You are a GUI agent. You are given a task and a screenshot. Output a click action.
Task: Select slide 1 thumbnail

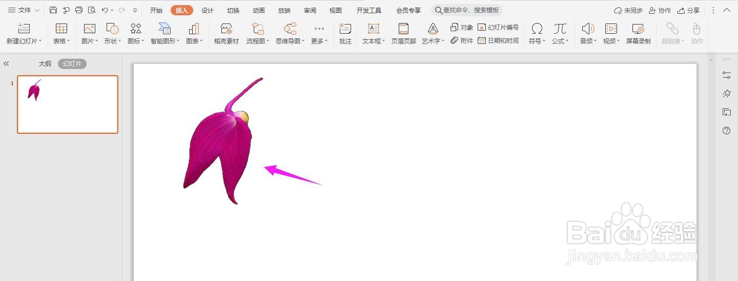[x=68, y=104]
